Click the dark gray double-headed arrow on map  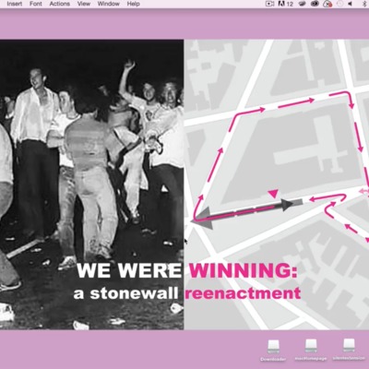click(x=247, y=212)
